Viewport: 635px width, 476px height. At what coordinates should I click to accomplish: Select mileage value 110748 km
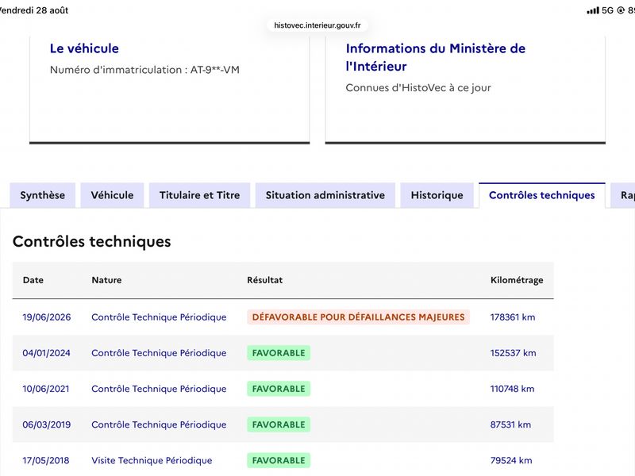pyautogui.click(x=512, y=389)
